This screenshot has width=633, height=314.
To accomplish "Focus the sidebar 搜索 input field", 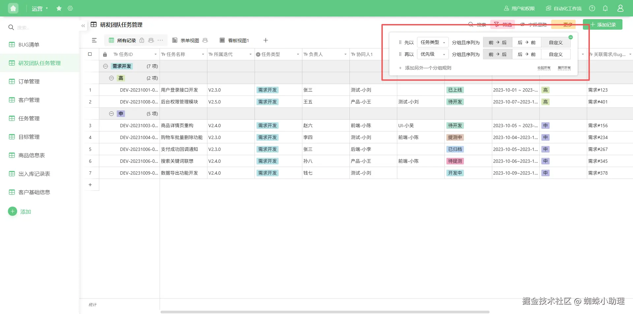I will pyautogui.click(x=43, y=28).
